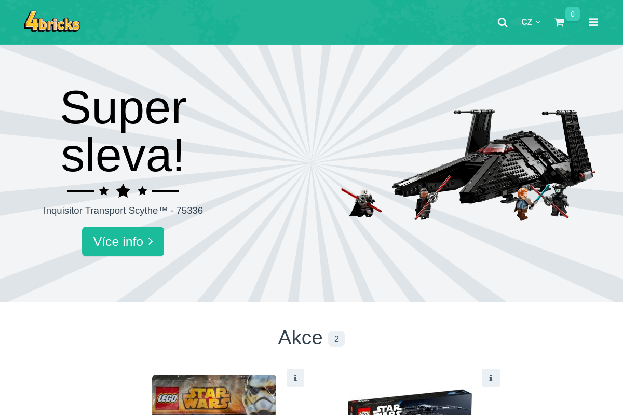Show info icon for first Star Wars product

pyautogui.click(x=295, y=378)
